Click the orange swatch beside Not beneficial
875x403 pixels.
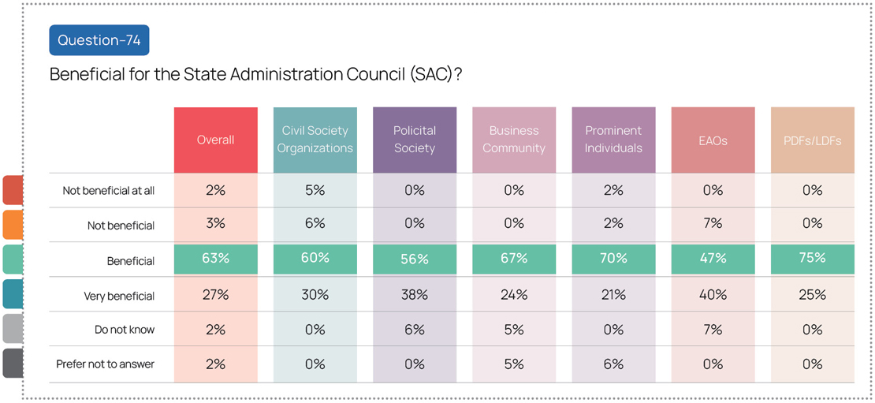(13, 225)
